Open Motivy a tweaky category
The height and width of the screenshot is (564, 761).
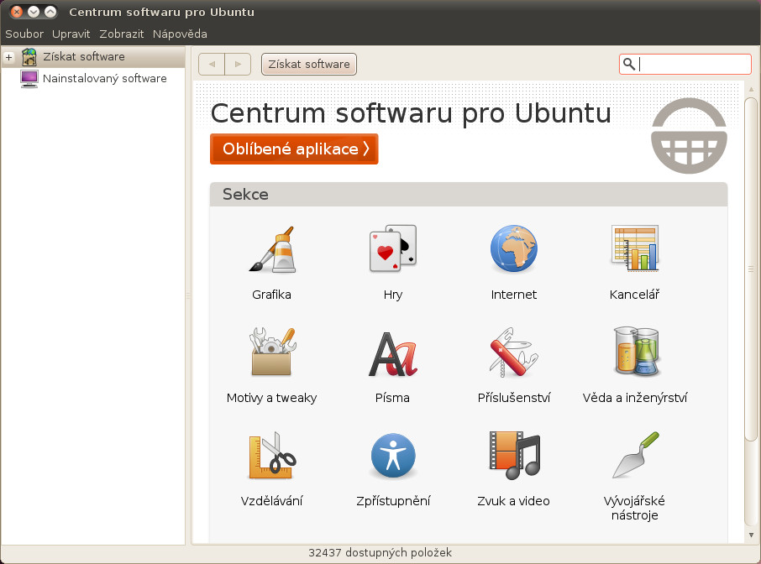(271, 352)
